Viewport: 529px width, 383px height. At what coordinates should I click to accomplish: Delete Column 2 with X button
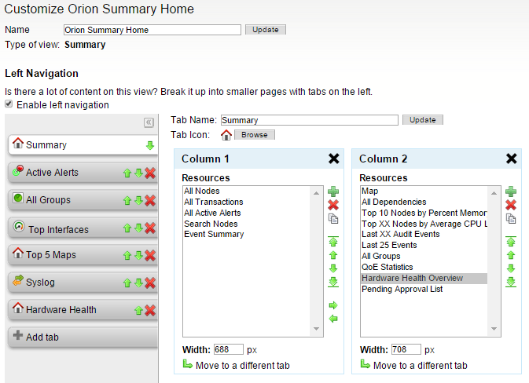point(512,159)
